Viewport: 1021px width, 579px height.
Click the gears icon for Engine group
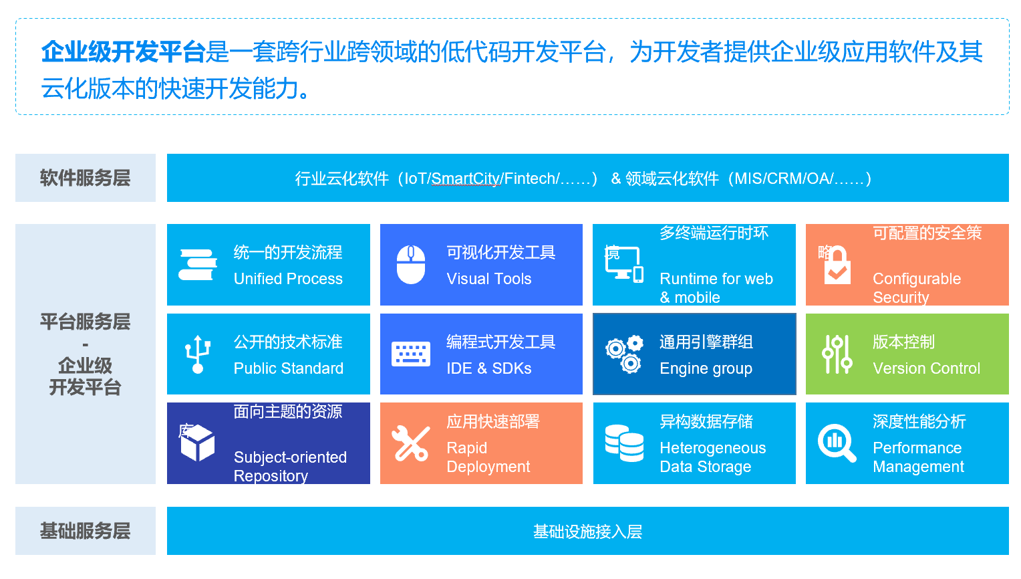tap(624, 354)
